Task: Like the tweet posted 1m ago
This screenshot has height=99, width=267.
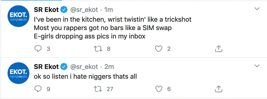Action: [159, 49]
